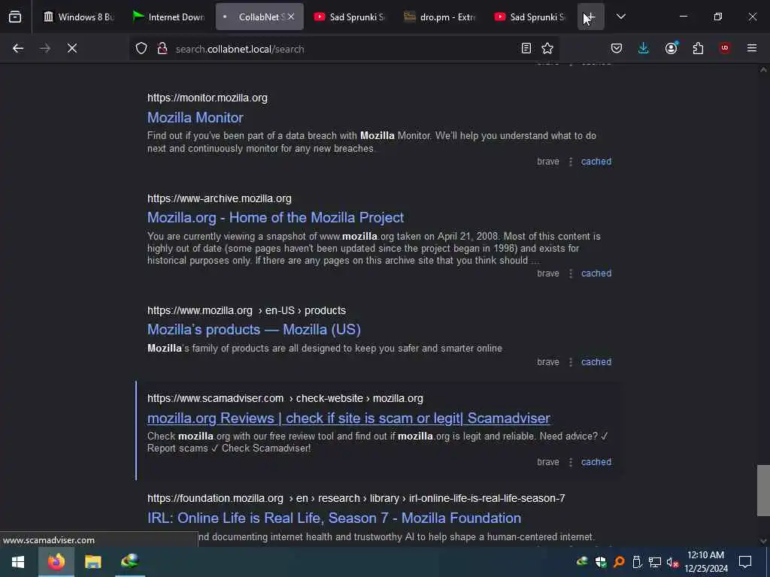Open notification center icon
The image size is (770, 577).
click(x=745, y=562)
